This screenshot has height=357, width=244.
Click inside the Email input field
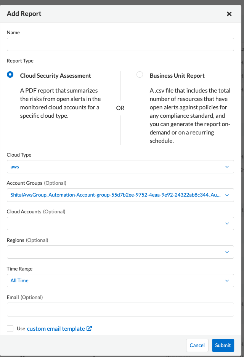(120, 309)
